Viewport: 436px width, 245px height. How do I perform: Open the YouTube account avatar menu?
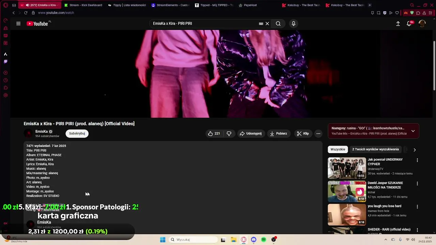(x=422, y=23)
